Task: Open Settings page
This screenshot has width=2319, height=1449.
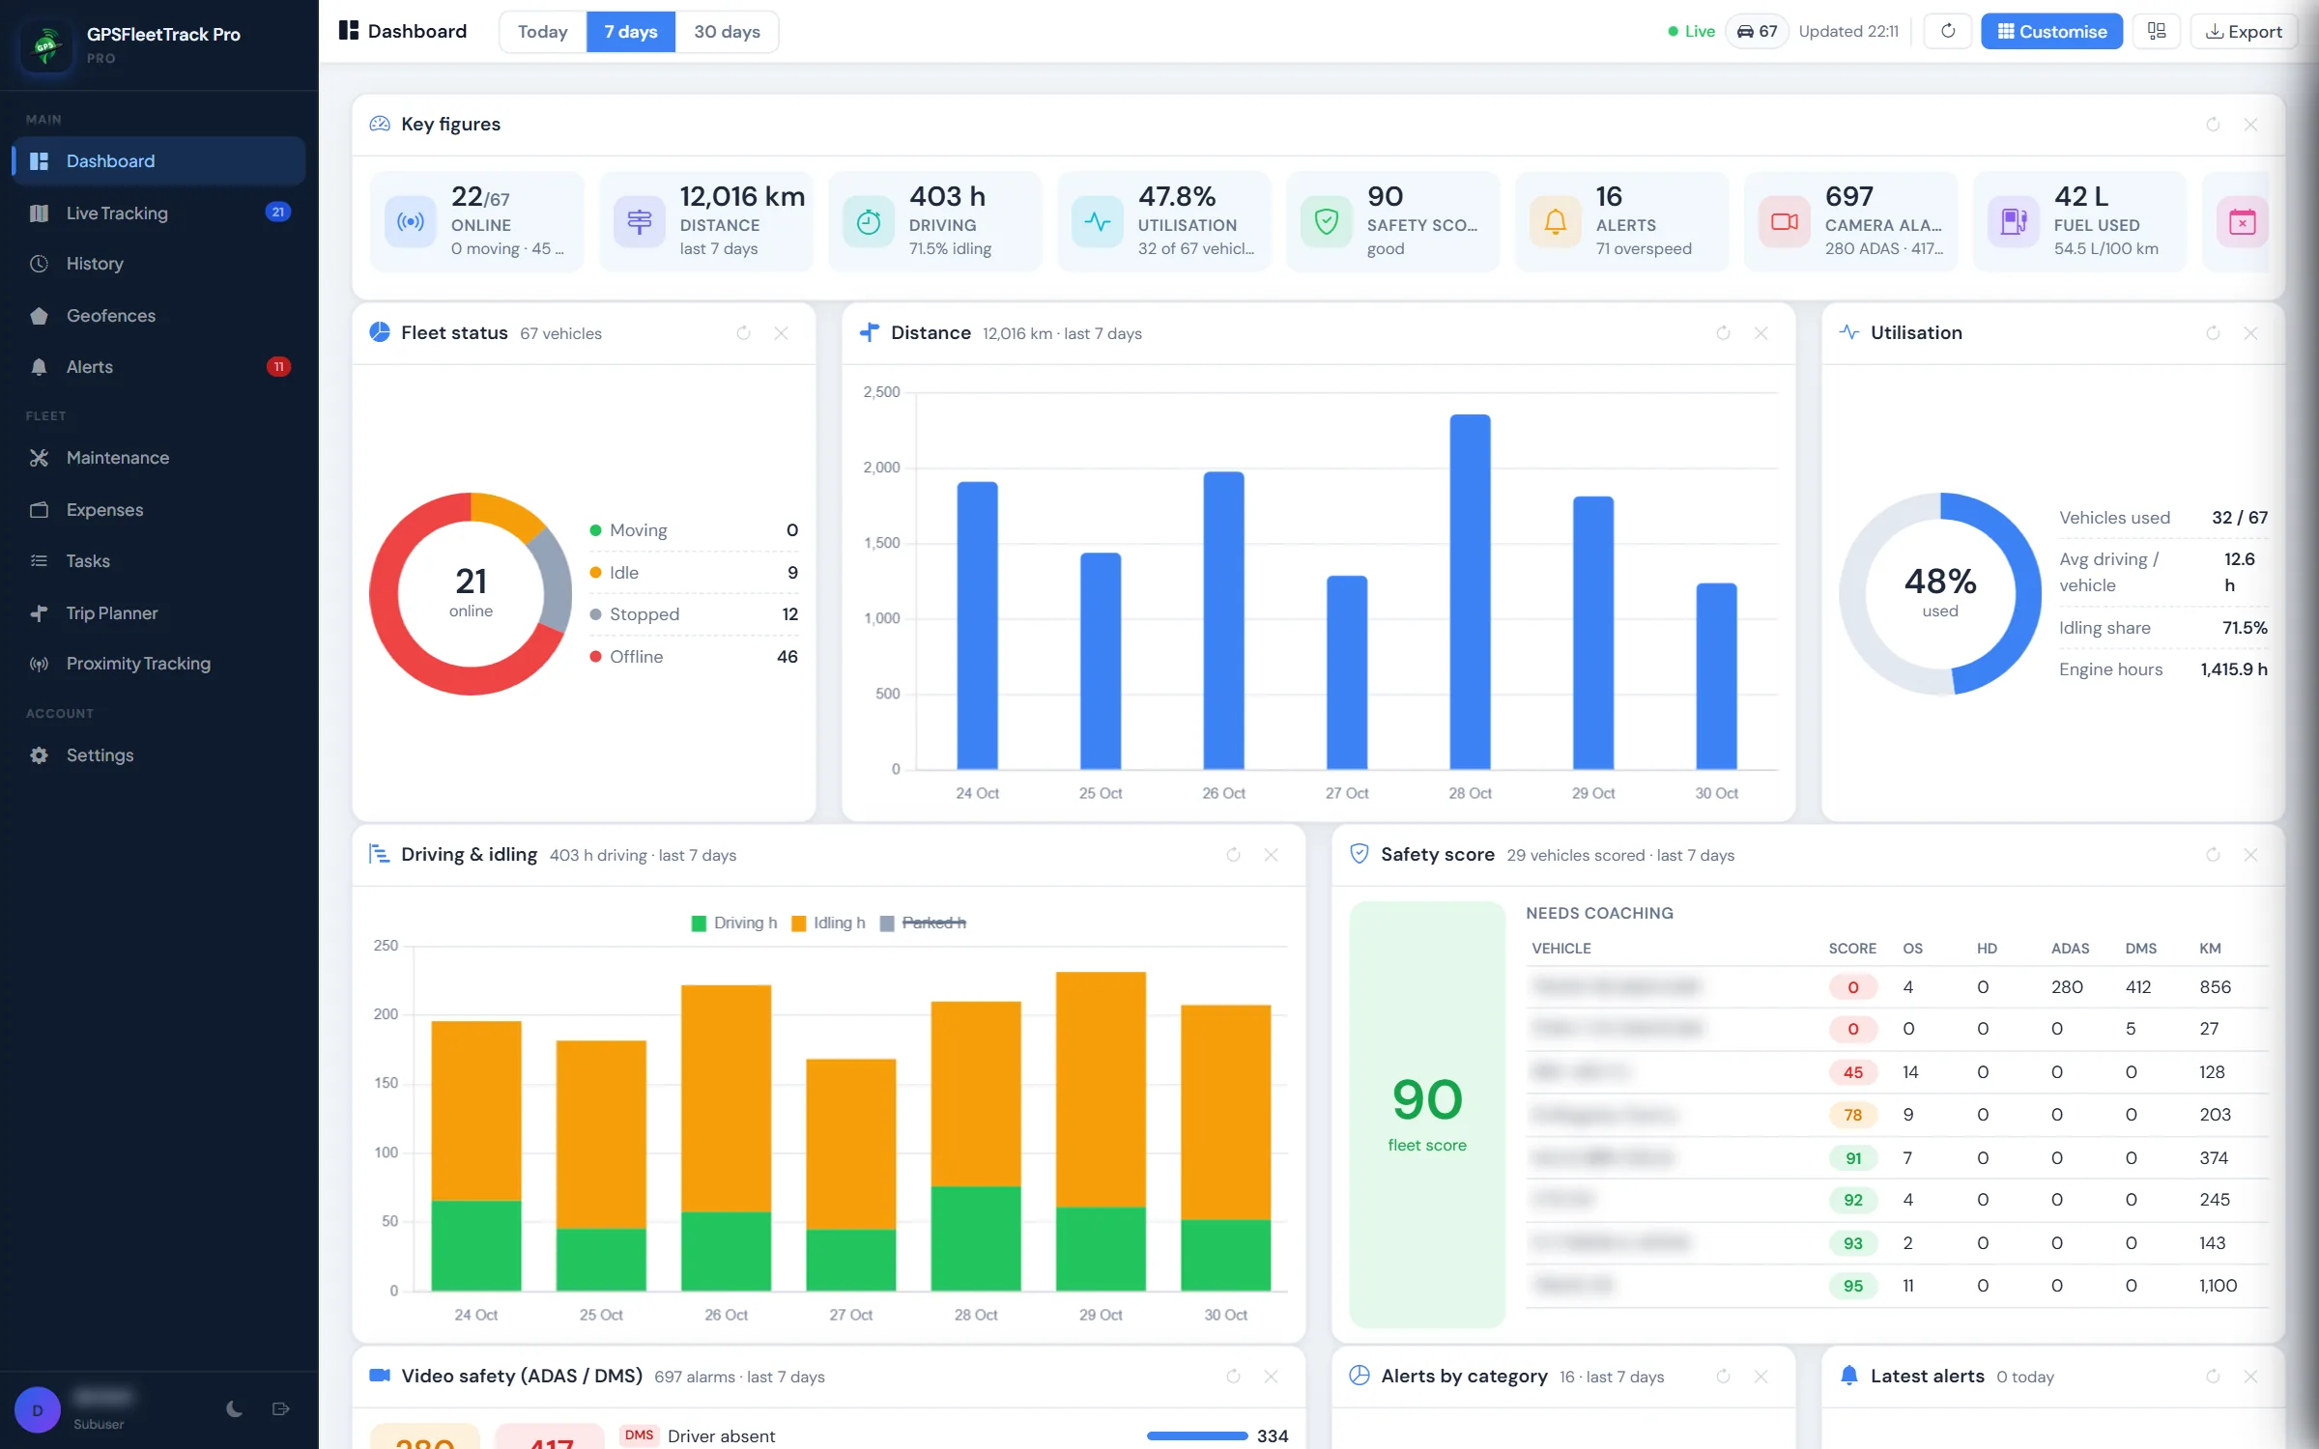Action: (159, 755)
